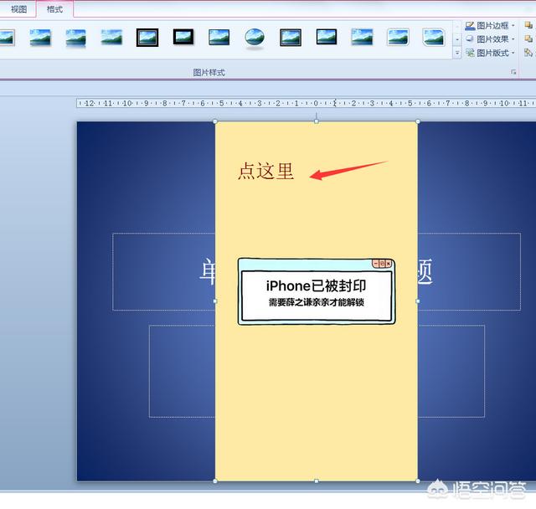This screenshot has height=509, width=536.
Task: Click the 图片版式 layout icon
Action: point(470,53)
